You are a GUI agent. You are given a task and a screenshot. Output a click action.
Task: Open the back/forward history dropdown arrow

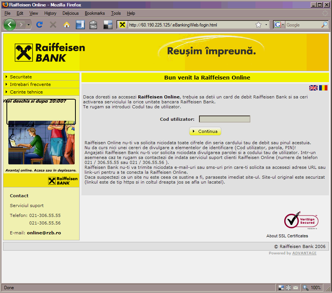point(28,25)
